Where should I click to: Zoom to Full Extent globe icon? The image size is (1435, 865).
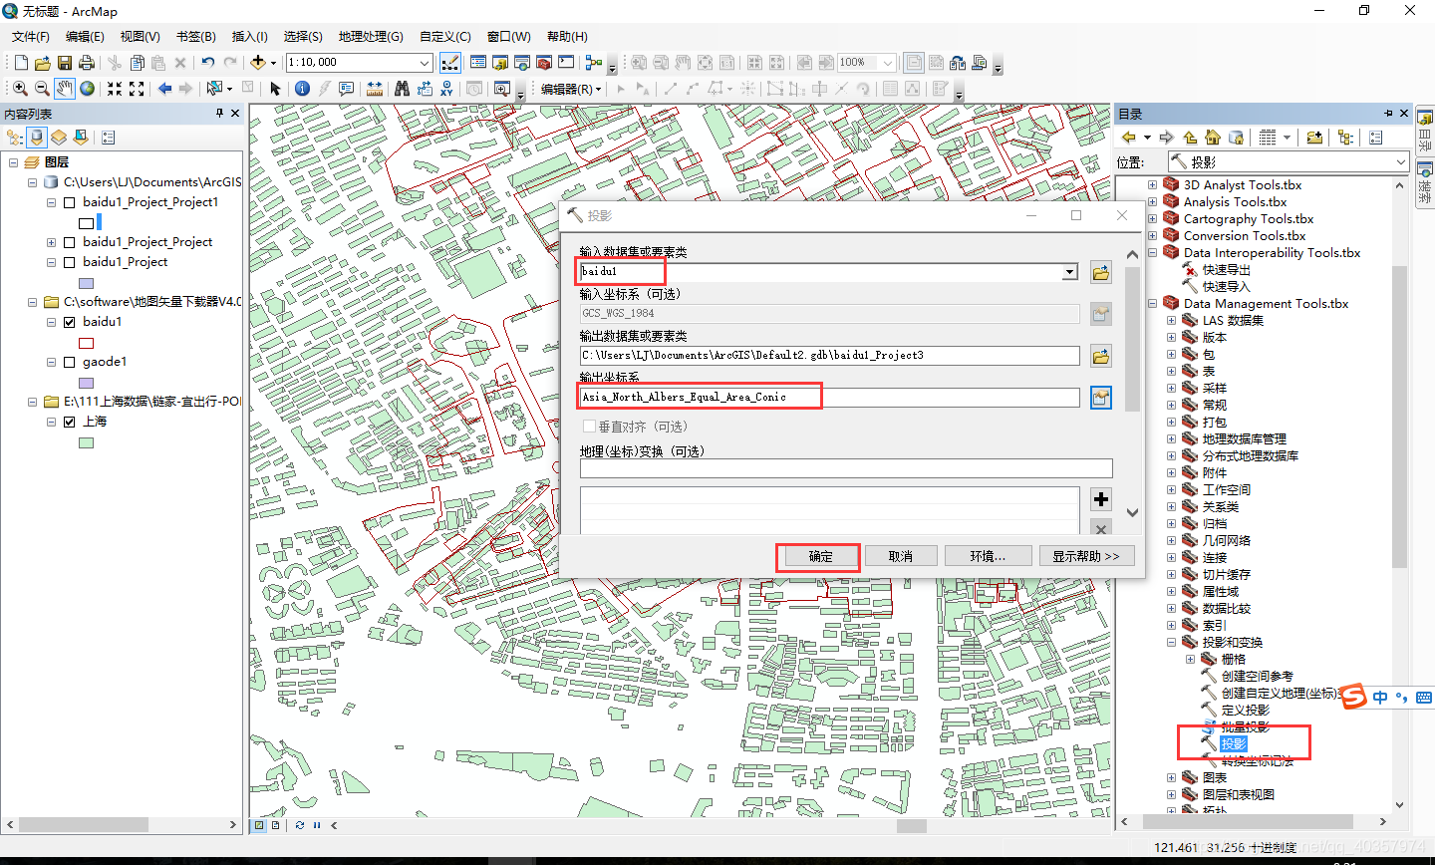point(88,89)
